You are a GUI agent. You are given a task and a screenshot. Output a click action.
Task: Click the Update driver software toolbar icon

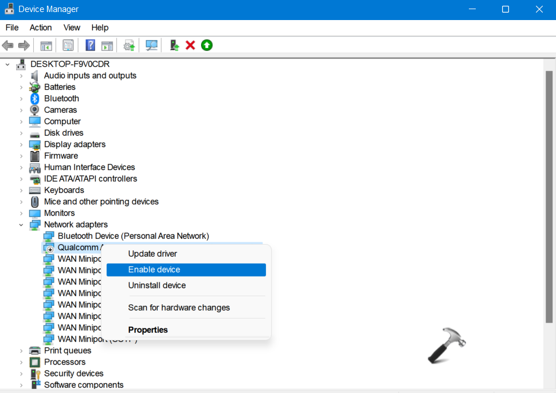pyautogui.click(x=128, y=45)
